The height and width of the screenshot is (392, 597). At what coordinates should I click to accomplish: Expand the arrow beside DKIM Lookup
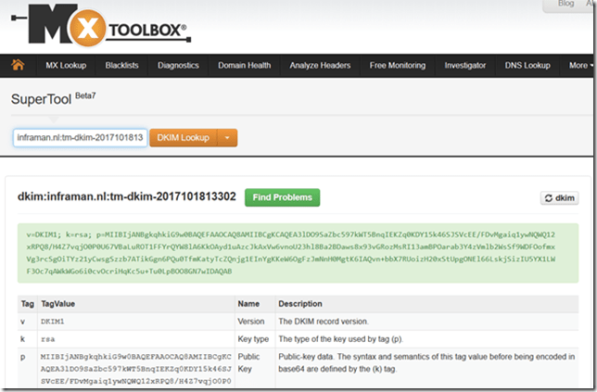(227, 137)
